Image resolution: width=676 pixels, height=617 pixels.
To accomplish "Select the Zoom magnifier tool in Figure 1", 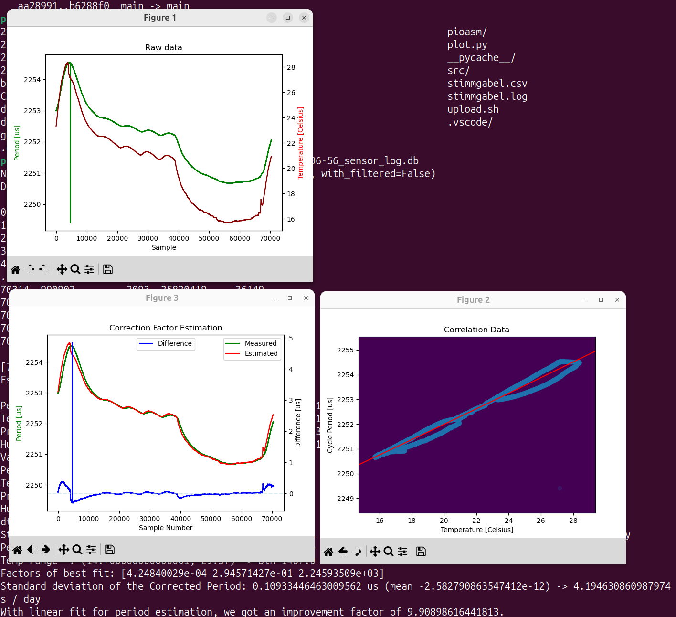I will point(75,269).
